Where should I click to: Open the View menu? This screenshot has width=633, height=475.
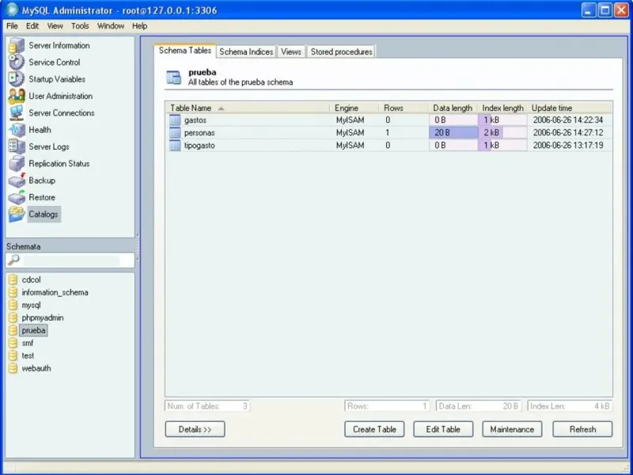(x=55, y=26)
